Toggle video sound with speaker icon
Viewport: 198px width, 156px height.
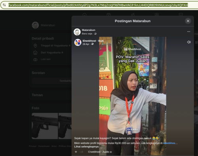click(189, 42)
